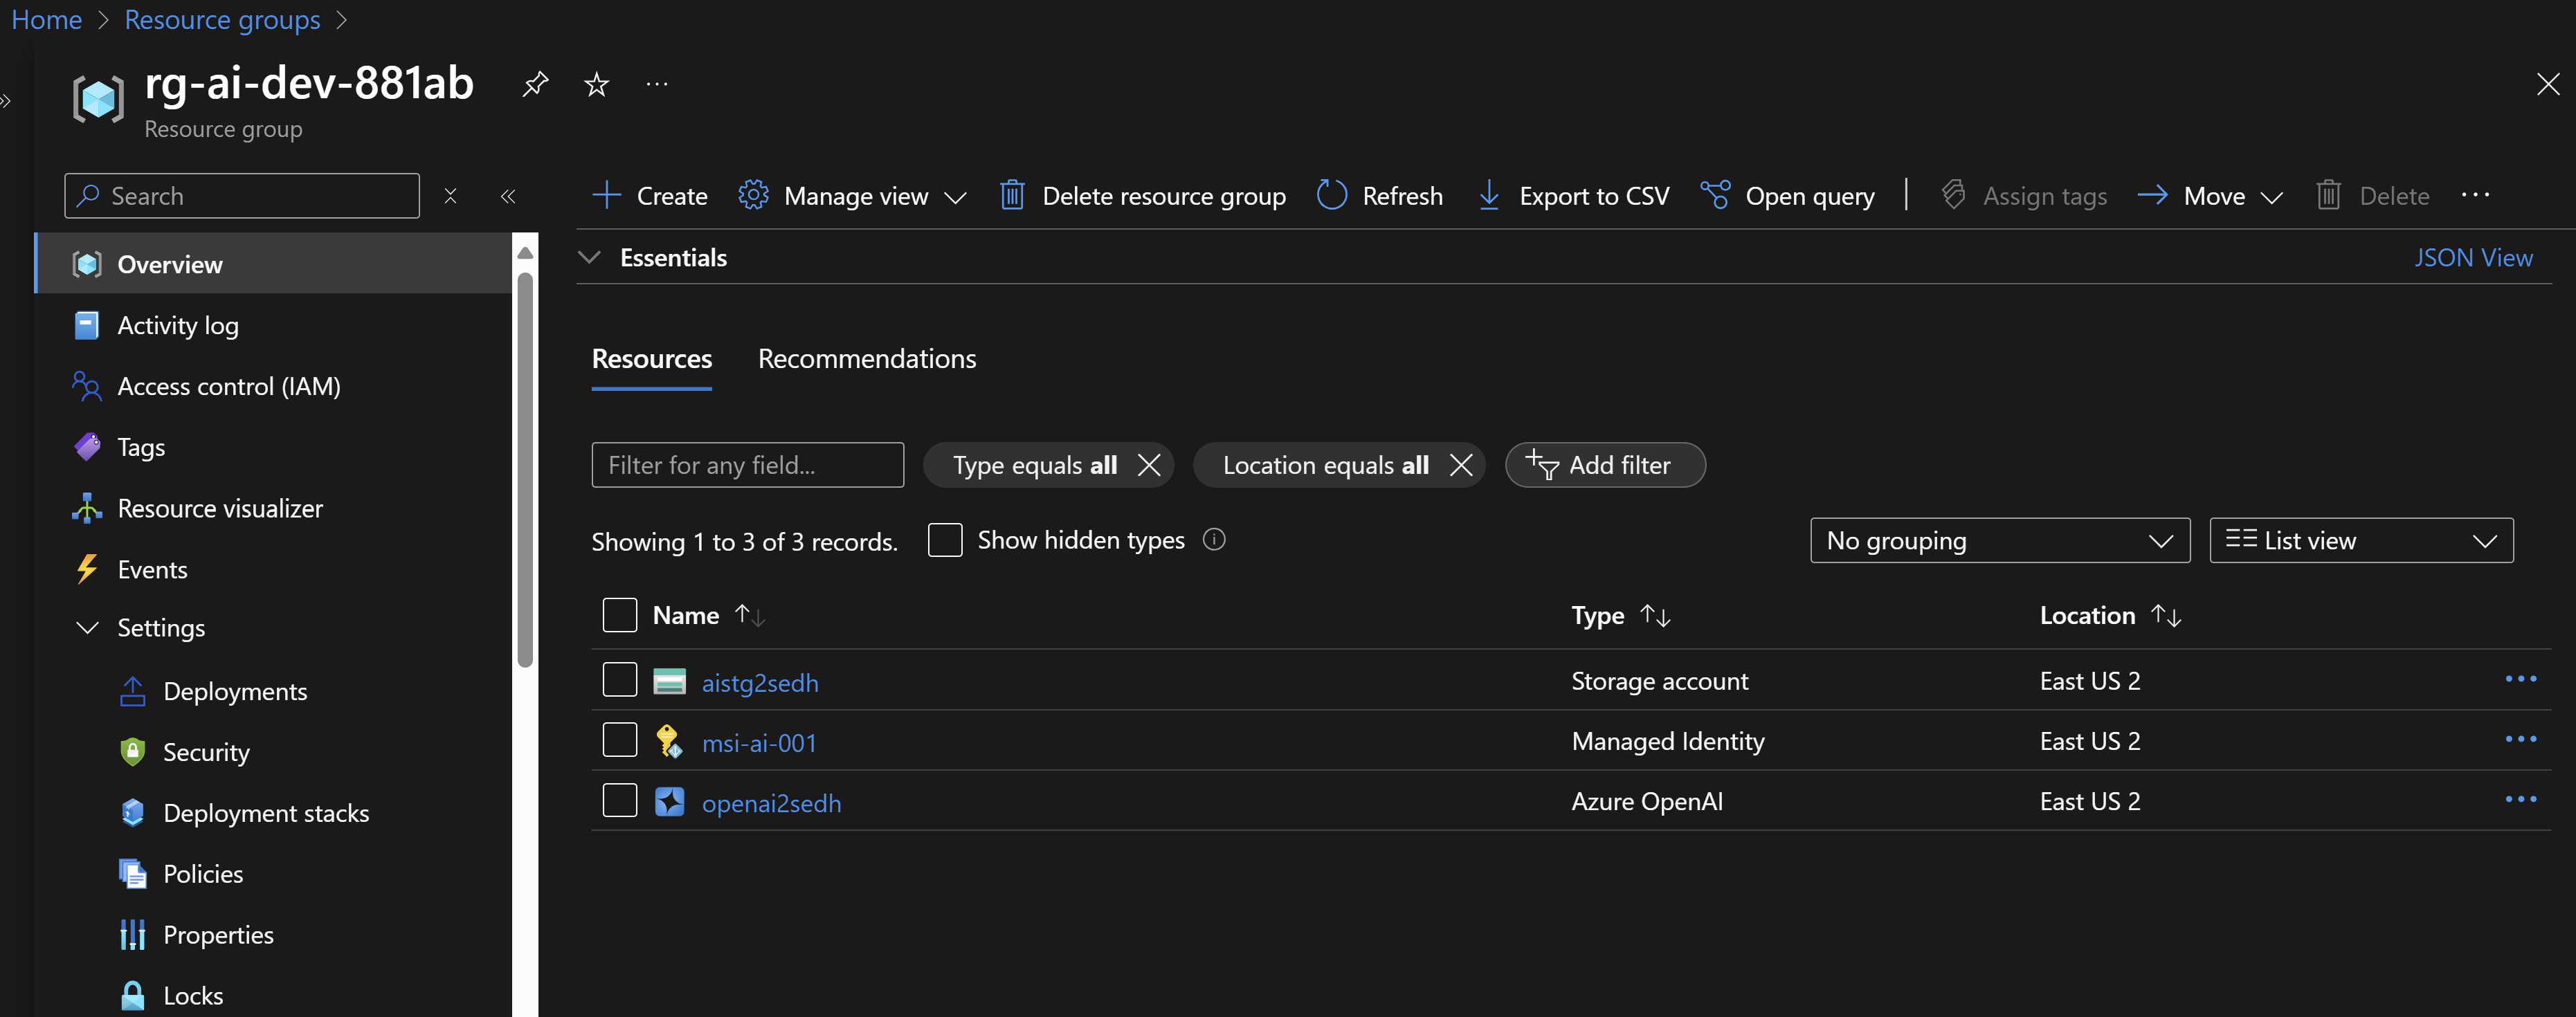Pin the resource group to dashboard

(x=535, y=84)
